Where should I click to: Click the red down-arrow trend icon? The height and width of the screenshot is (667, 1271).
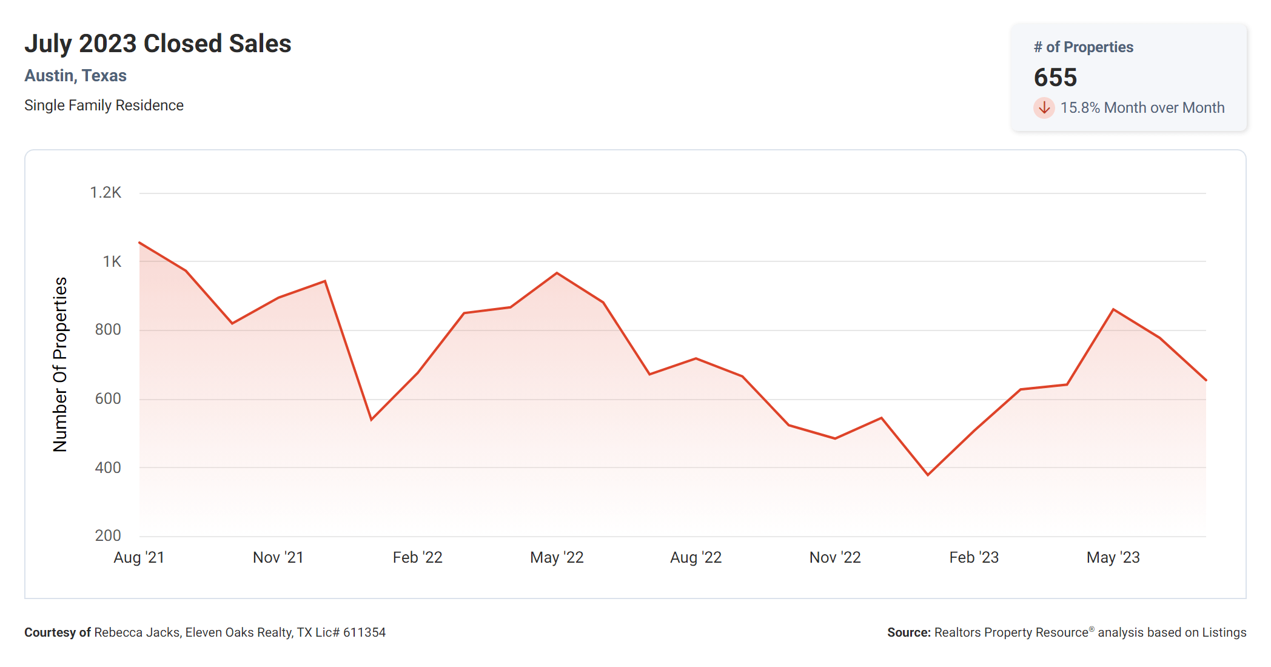coord(1044,108)
